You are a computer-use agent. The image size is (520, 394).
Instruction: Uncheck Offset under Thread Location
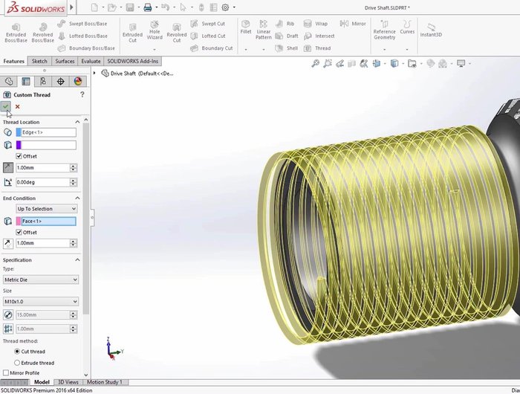19,156
